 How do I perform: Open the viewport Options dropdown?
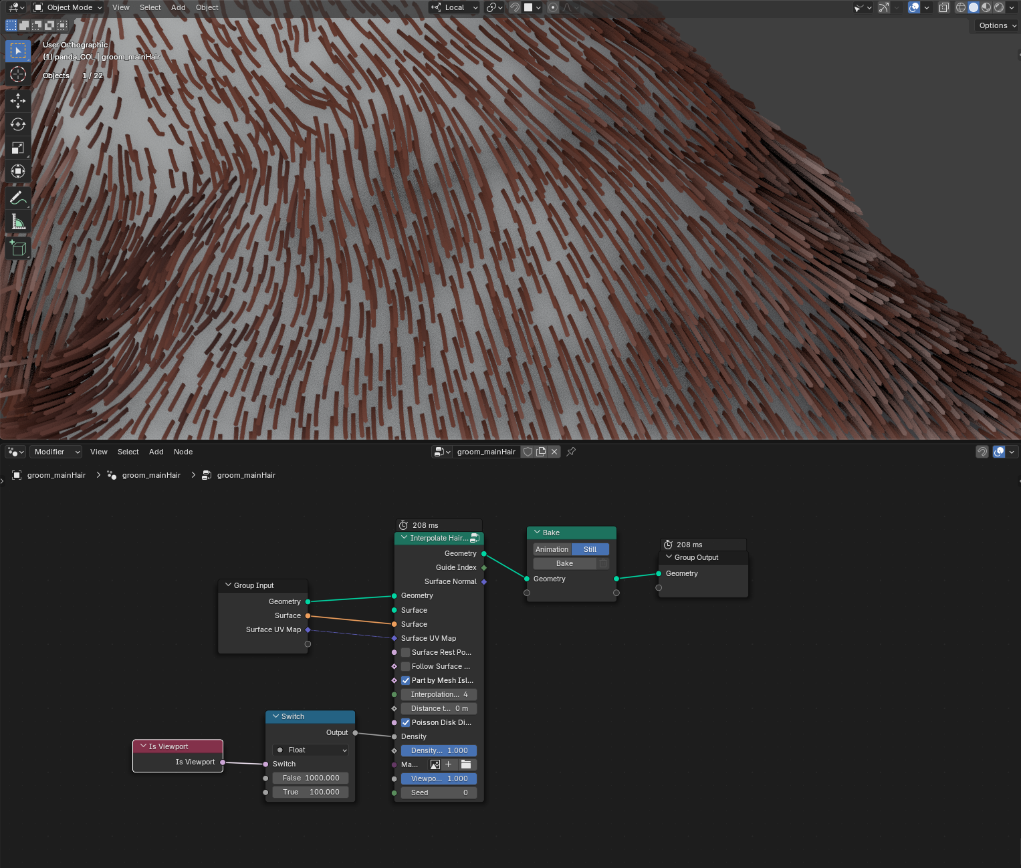tap(998, 25)
